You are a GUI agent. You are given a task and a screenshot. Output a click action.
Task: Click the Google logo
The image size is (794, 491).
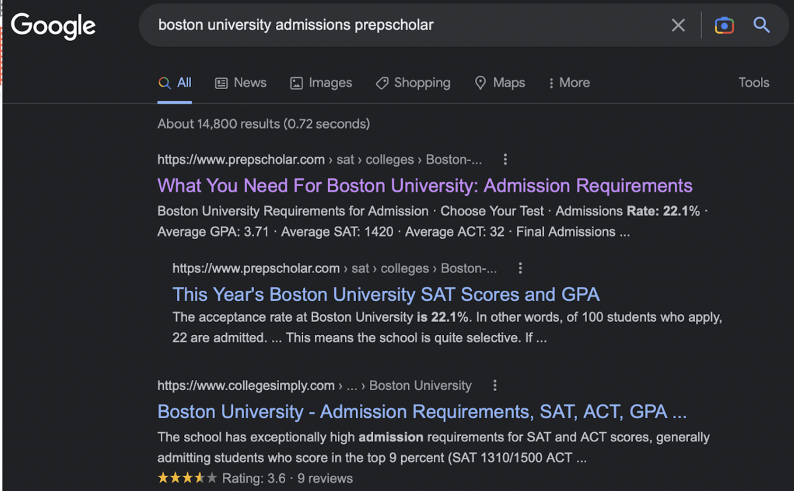(x=53, y=25)
